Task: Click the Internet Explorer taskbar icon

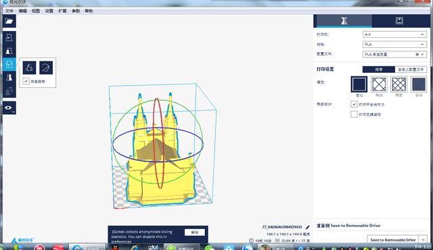Action: click(x=135, y=247)
